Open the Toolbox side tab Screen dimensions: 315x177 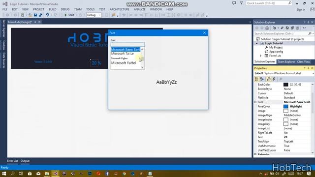(3, 45)
